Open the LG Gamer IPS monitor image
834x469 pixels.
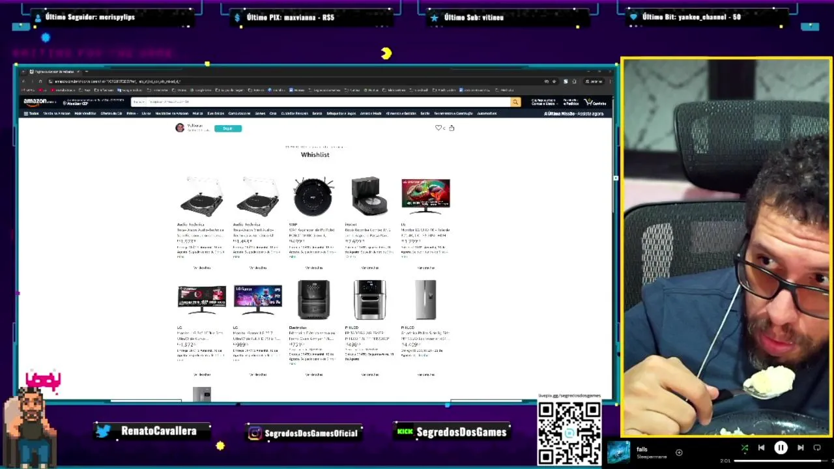258,300
